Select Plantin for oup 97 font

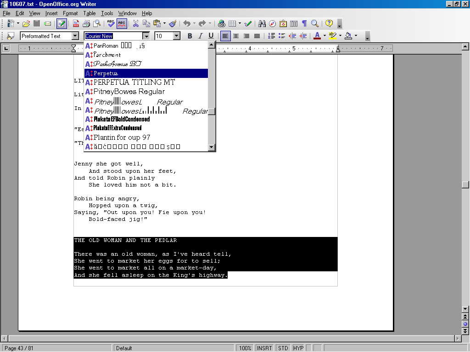pos(146,137)
